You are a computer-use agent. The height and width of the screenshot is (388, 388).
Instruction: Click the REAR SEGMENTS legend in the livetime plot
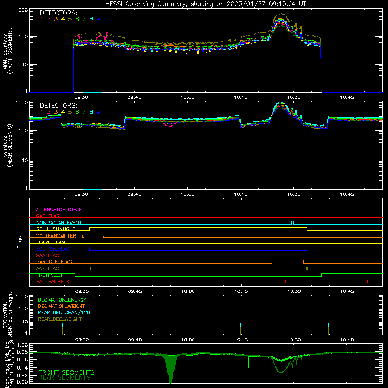point(65,377)
